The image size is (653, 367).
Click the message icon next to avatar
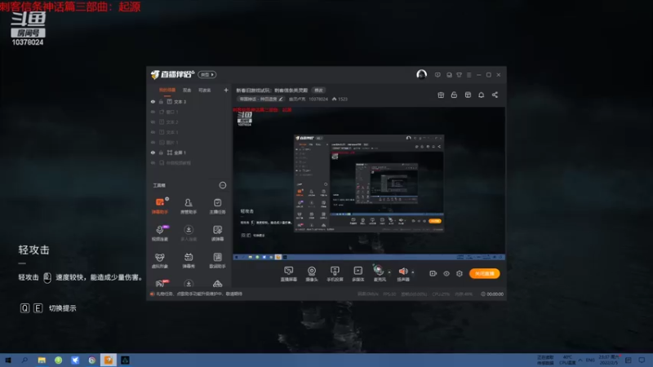438,75
